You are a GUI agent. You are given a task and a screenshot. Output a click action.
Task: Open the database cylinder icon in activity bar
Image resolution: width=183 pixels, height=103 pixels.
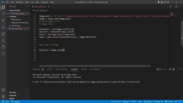(3, 54)
